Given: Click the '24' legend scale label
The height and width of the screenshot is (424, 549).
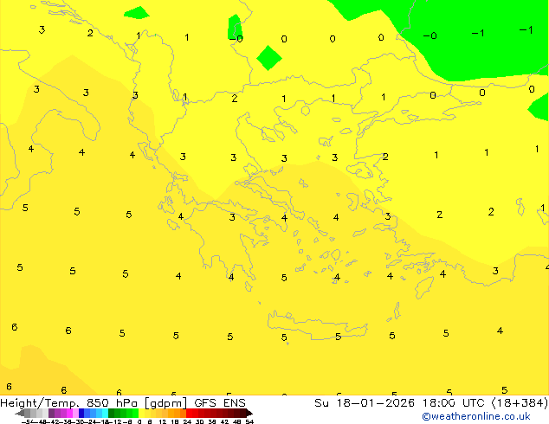Looking at the screenshot, I should point(187,421).
